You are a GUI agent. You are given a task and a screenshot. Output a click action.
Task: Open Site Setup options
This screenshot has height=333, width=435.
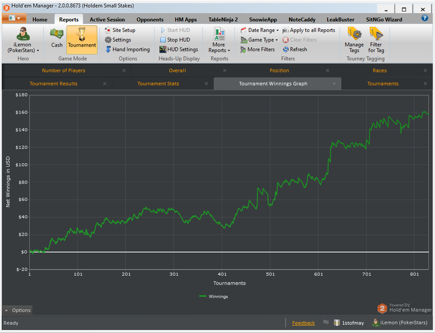[x=120, y=30]
